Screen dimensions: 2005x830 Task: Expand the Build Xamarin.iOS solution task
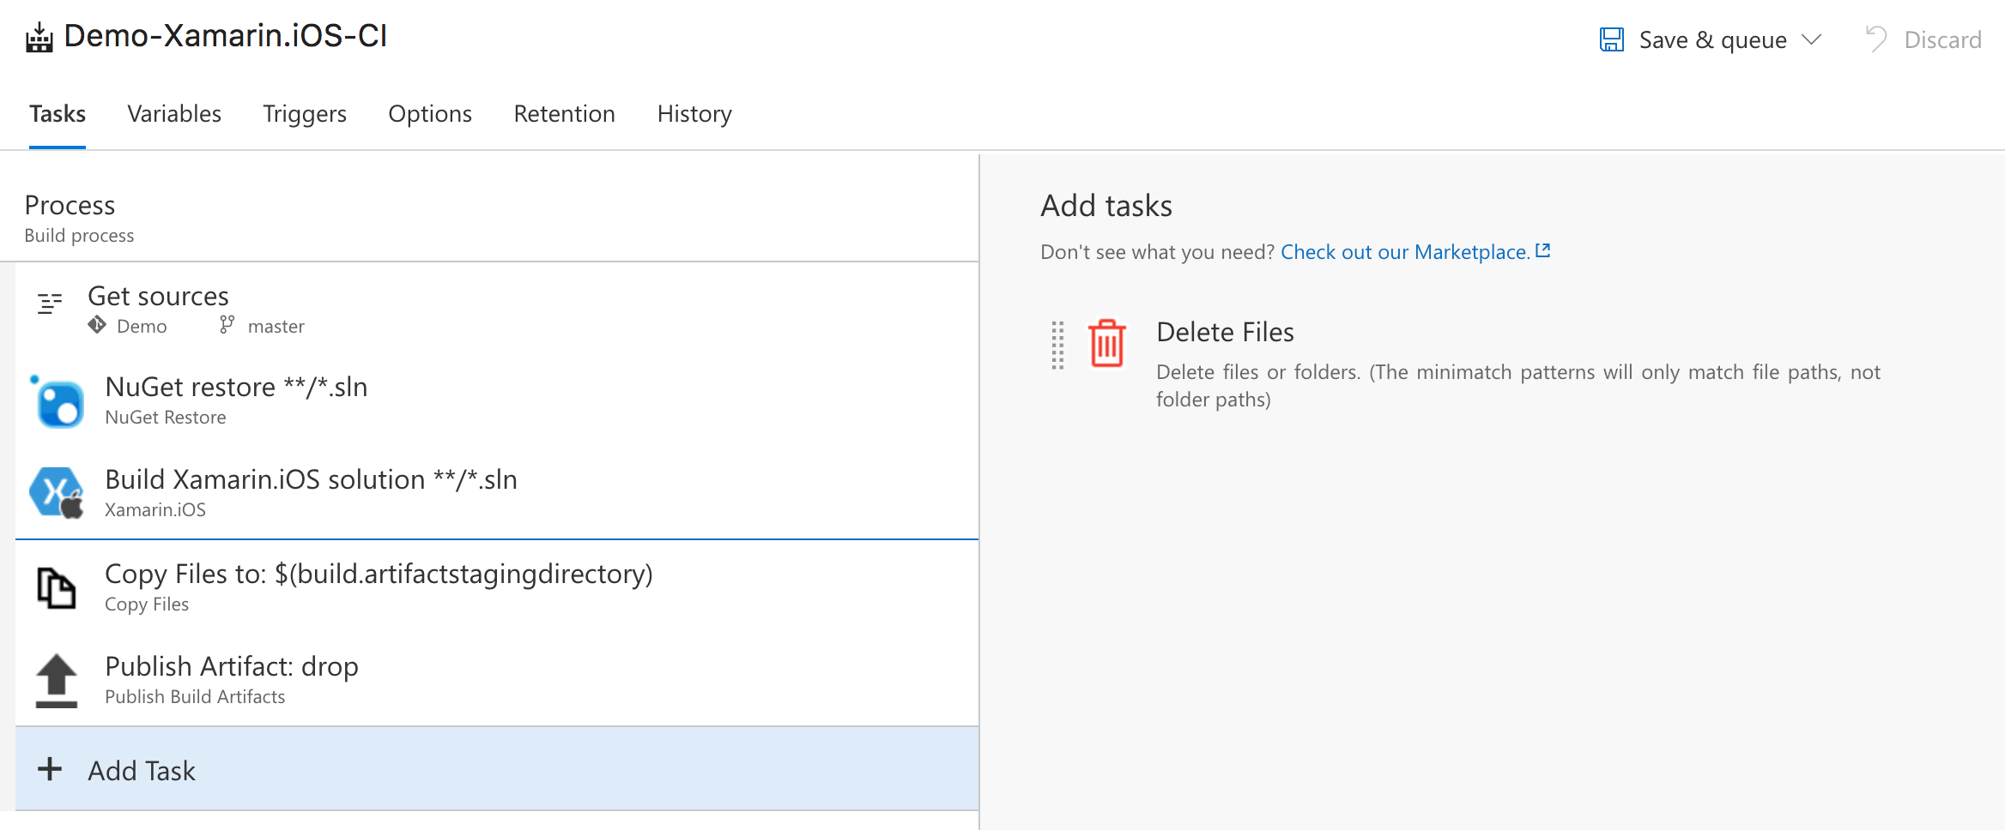311,479
